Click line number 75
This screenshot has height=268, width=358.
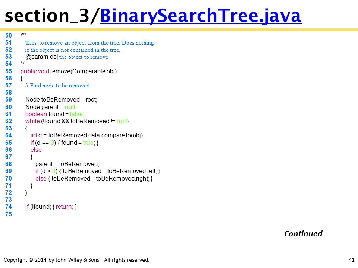(9, 214)
